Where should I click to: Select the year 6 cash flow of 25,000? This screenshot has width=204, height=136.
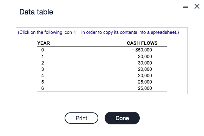click(x=145, y=88)
